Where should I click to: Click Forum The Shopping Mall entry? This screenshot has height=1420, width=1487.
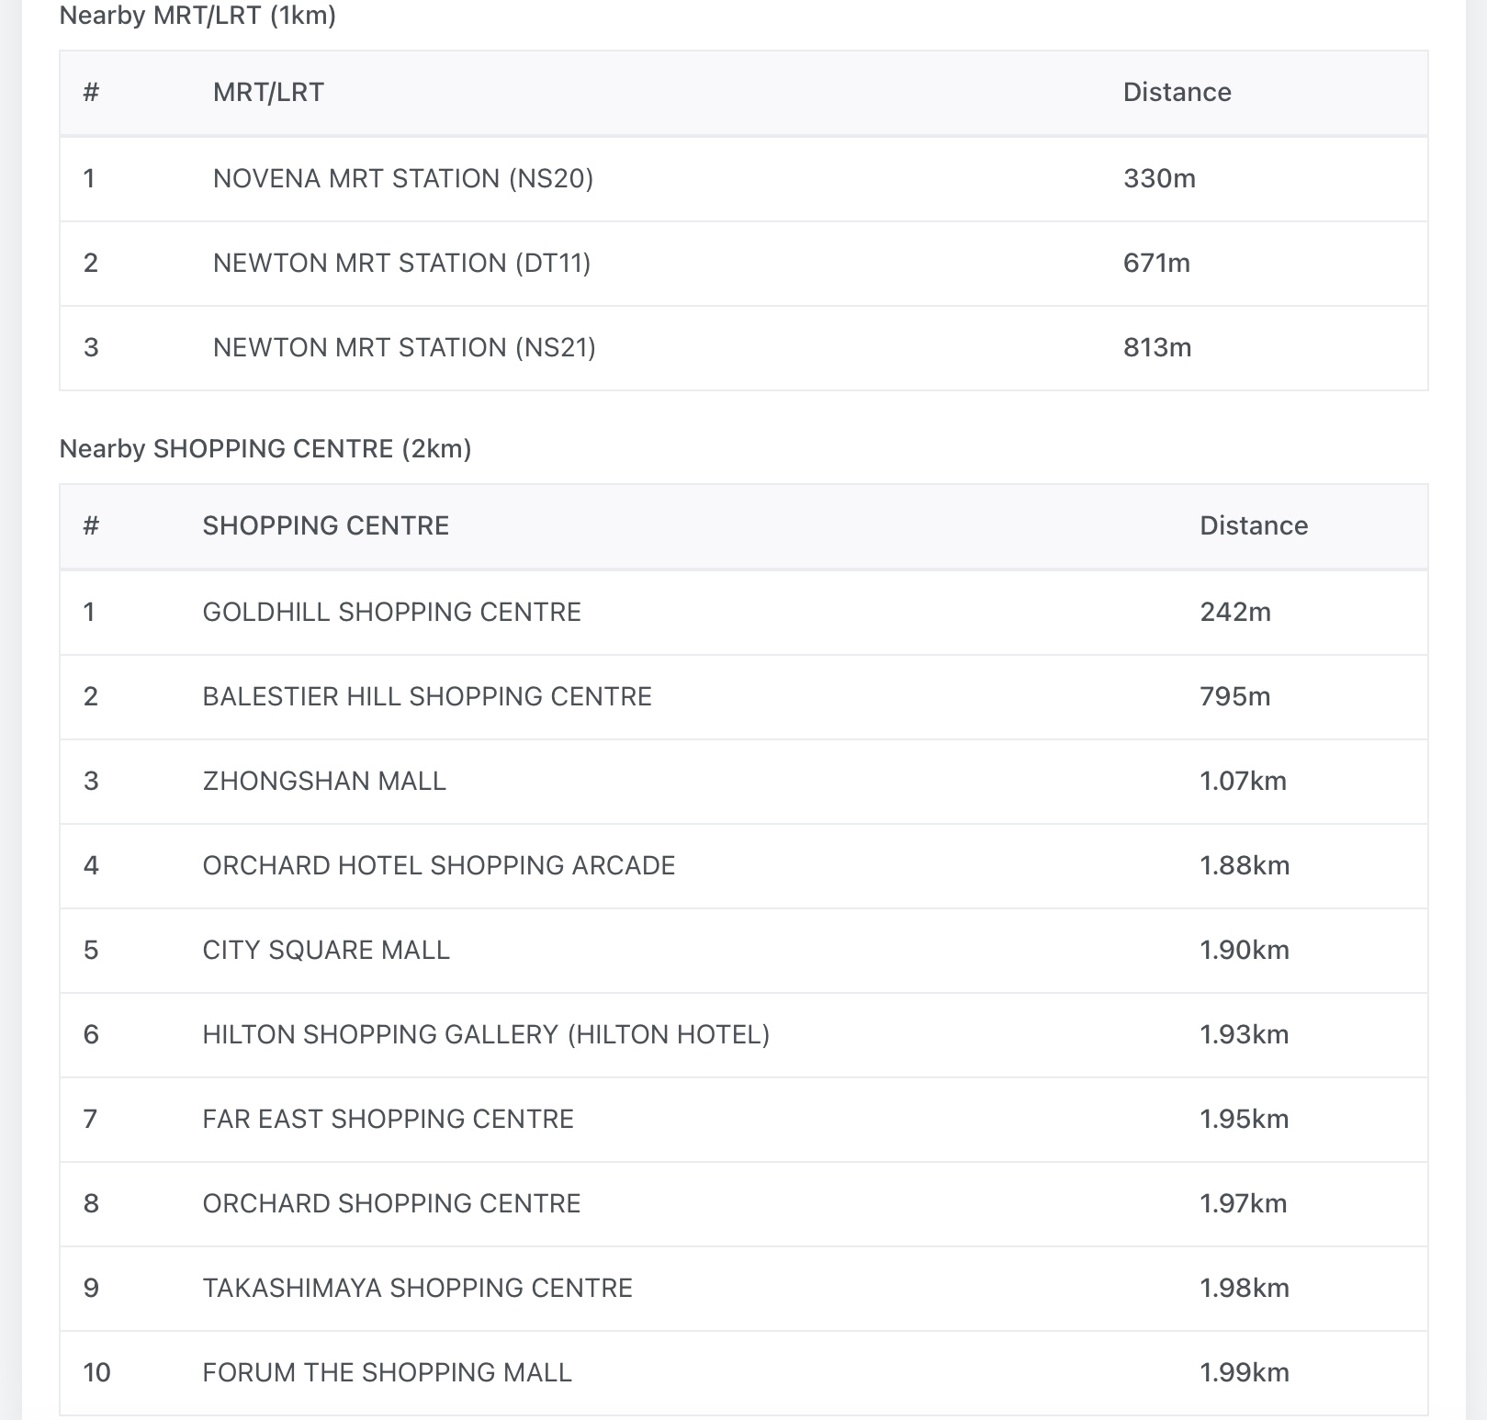387,1372
